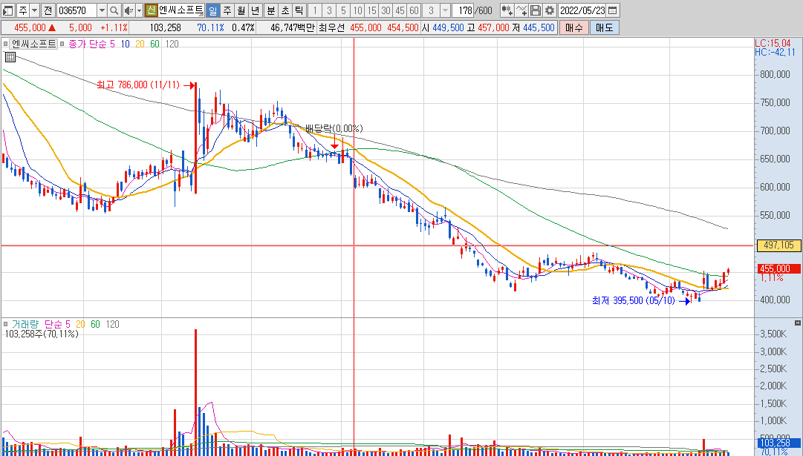Click the candlestick chart add icon

[x=507, y=10]
